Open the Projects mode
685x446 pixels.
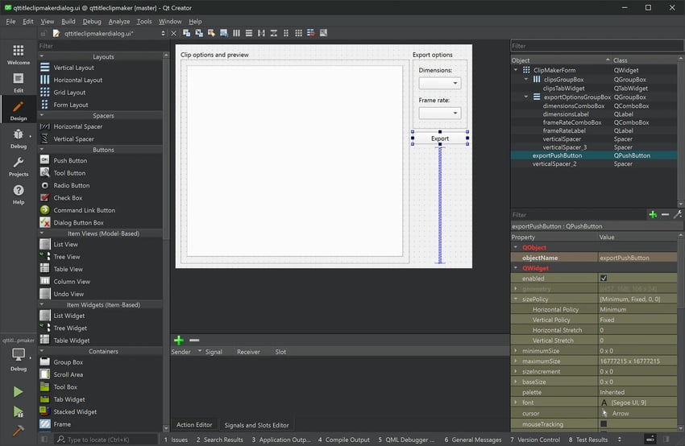18,167
